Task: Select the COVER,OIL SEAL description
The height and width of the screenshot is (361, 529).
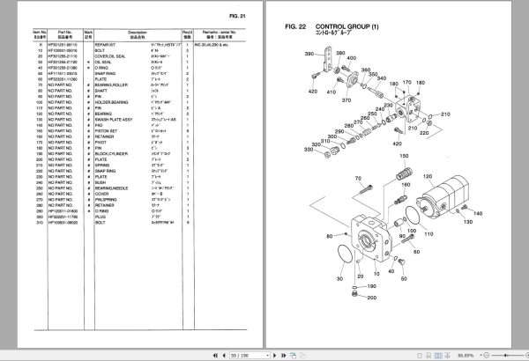Action: click(110, 56)
